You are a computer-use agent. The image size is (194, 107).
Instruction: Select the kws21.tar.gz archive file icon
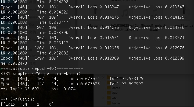tap(184, 13)
